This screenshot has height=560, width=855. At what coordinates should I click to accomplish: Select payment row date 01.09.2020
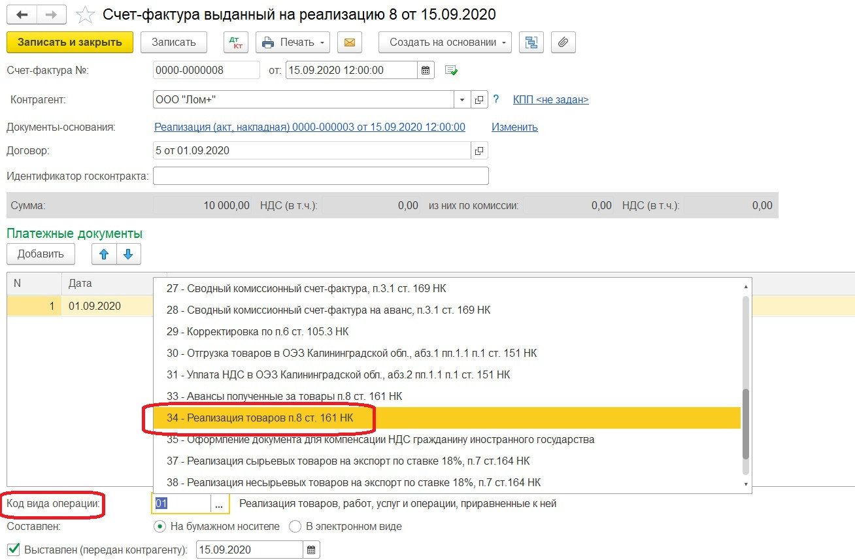click(95, 306)
